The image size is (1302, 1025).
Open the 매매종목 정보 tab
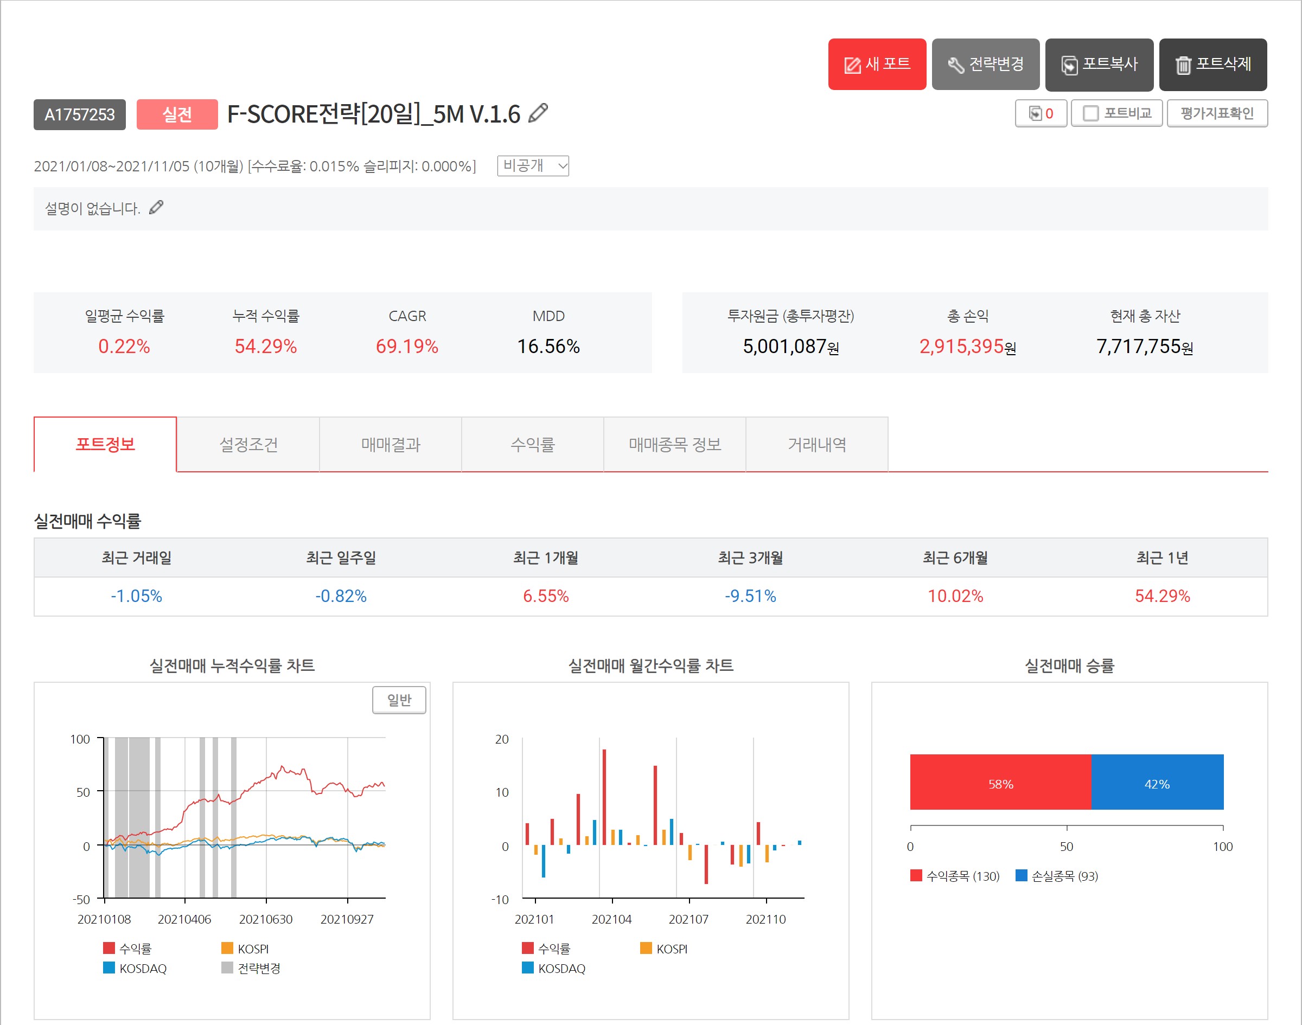tap(675, 445)
